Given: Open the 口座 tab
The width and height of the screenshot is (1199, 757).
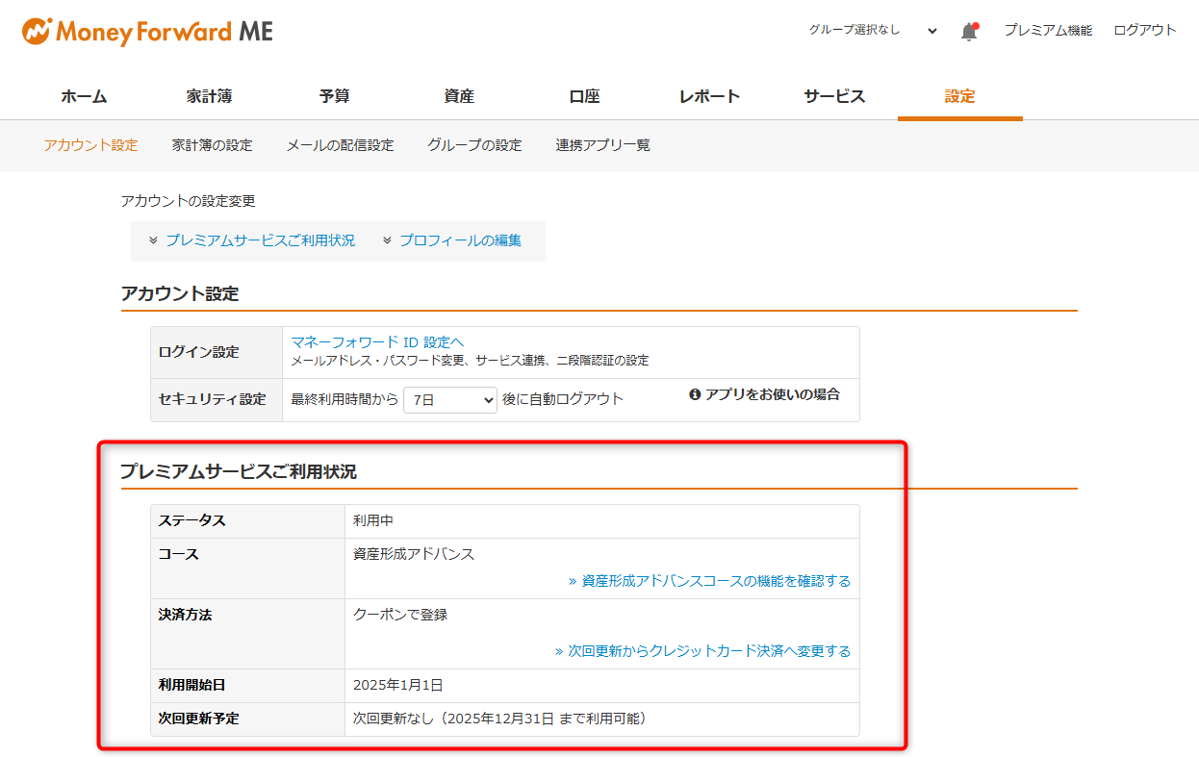Looking at the screenshot, I should [584, 96].
